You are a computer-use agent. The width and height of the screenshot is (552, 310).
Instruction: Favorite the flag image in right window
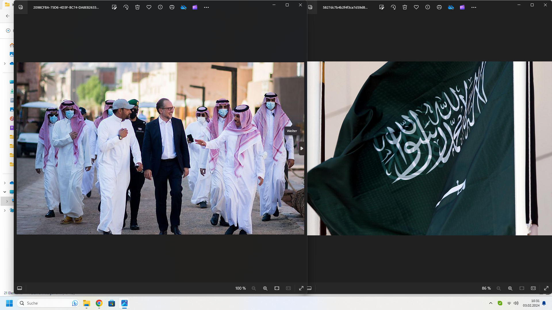point(416,7)
